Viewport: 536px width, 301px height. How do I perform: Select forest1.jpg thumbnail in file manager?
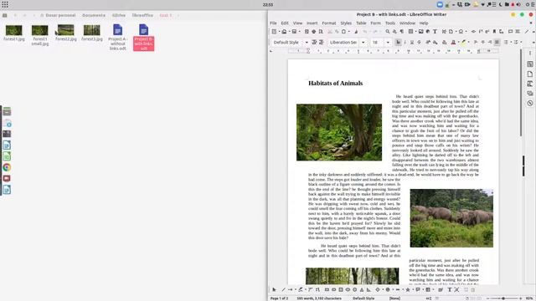point(14,30)
